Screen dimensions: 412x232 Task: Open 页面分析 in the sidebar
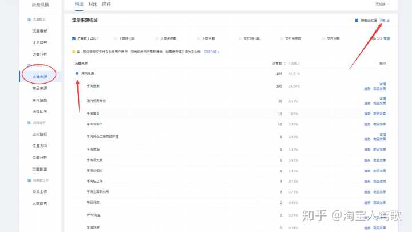tap(39, 158)
